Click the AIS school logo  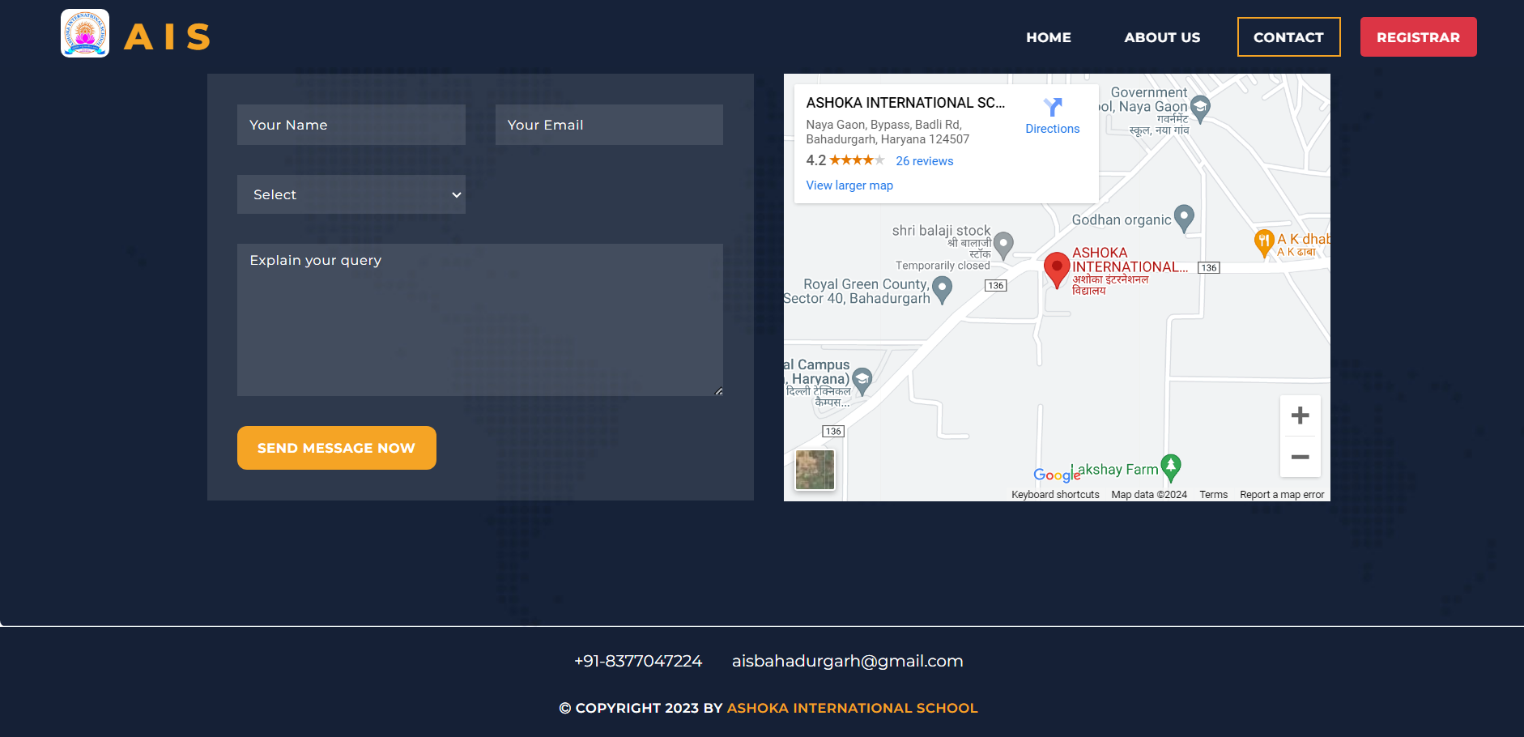point(85,34)
